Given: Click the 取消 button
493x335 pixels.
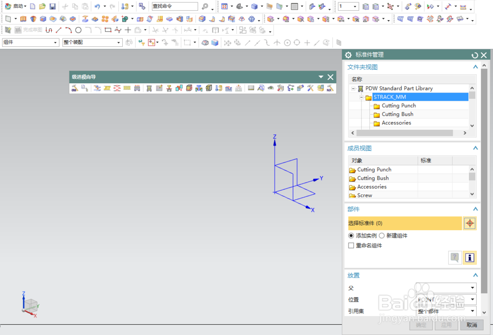Looking at the screenshot, I should [472, 325].
